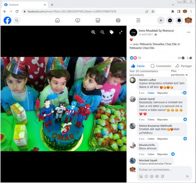Open the post date 12 avril 2017
This screenshot has width=196, height=183.
(x=145, y=34)
